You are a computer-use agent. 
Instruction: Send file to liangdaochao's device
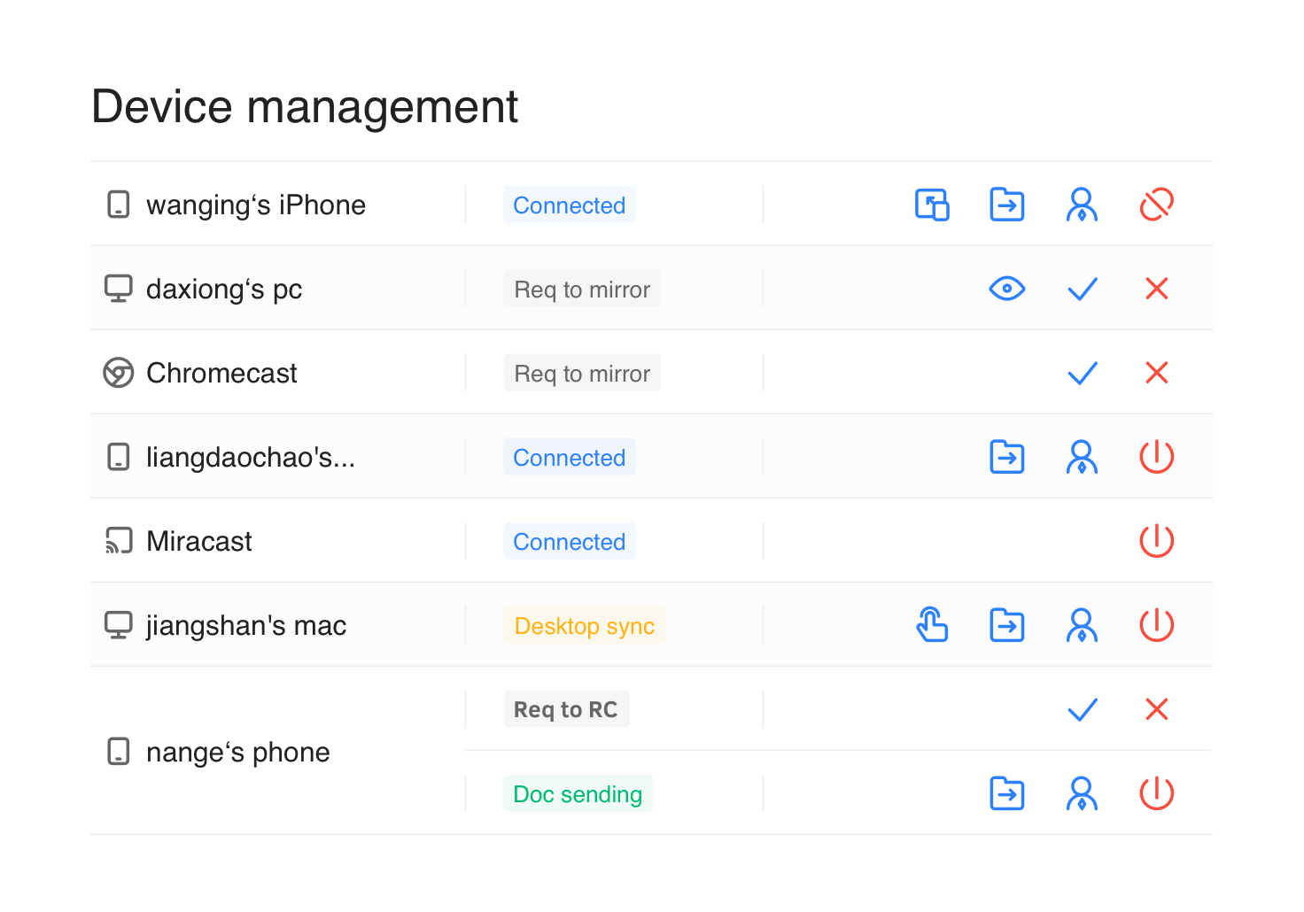pos(1006,457)
